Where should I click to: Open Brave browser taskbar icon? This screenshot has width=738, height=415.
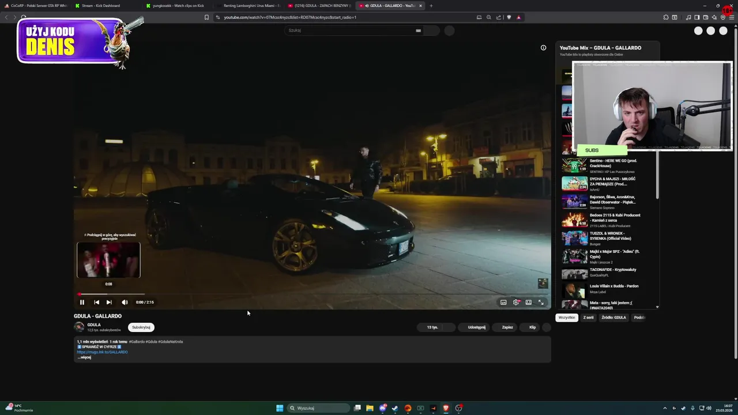click(446, 408)
